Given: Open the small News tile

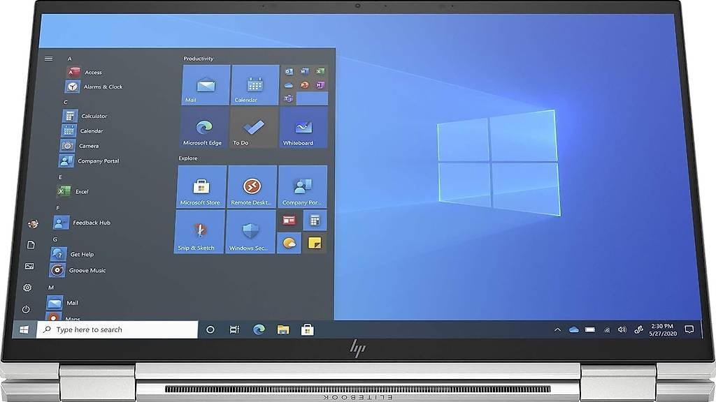Looking at the screenshot, I should (289, 221).
